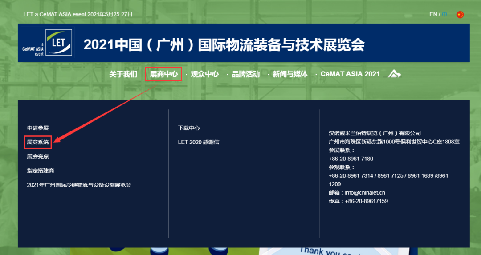Image resolution: width=481 pixels, height=255 pixels.
Task: Switch language to EN
Action: click(x=433, y=14)
